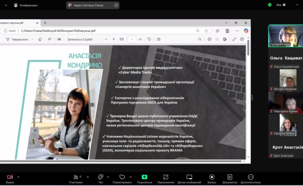Open Документы in meeting toolbar
Viewport: 303px width, 186px height.
point(230,177)
